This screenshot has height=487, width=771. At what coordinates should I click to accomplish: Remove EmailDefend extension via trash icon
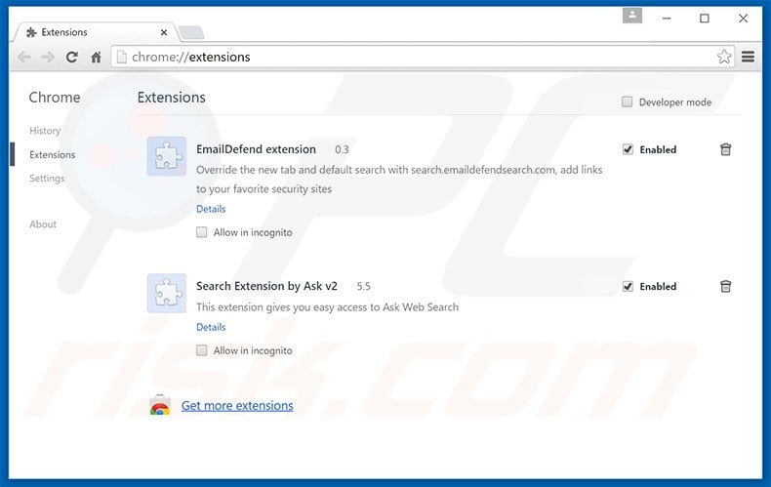click(725, 149)
